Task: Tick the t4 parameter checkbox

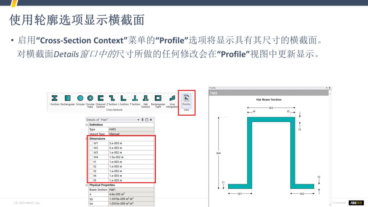Action: pyautogui.click(x=91, y=176)
